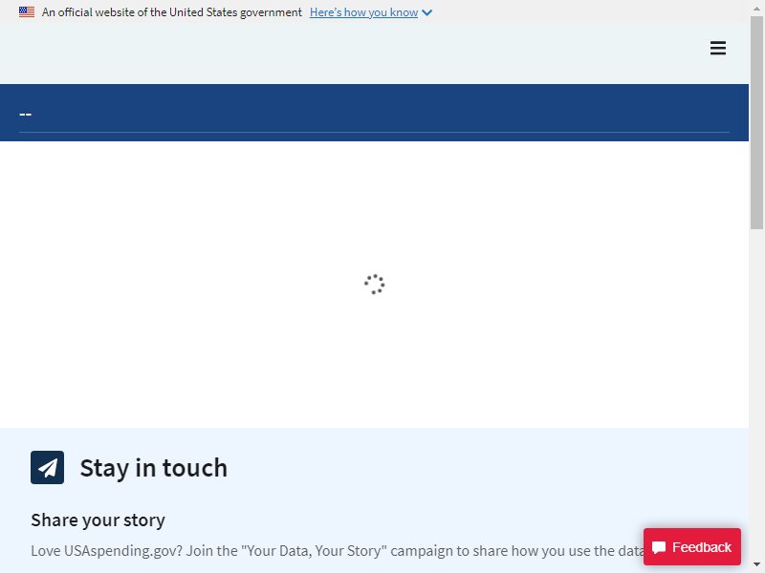
Task: Click the "Stay in touch" heading
Action: (x=154, y=468)
